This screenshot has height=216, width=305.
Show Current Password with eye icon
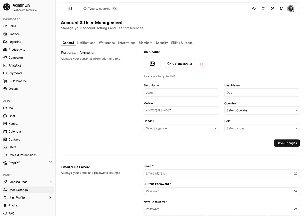tap(295, 191)
